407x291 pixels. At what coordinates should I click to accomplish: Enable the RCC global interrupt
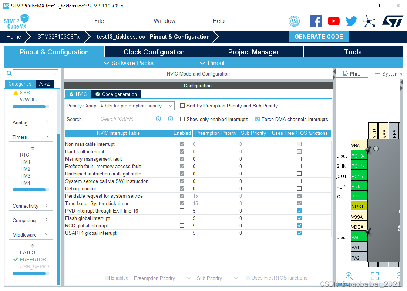[182, 225]
